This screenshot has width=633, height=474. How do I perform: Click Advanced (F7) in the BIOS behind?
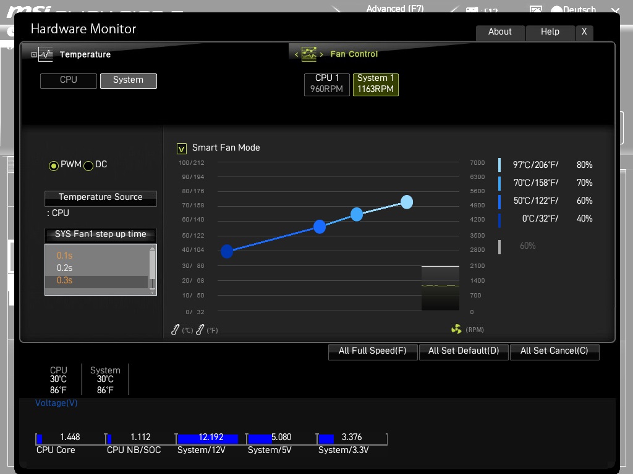pyautogui.click(x=395, y=9)
